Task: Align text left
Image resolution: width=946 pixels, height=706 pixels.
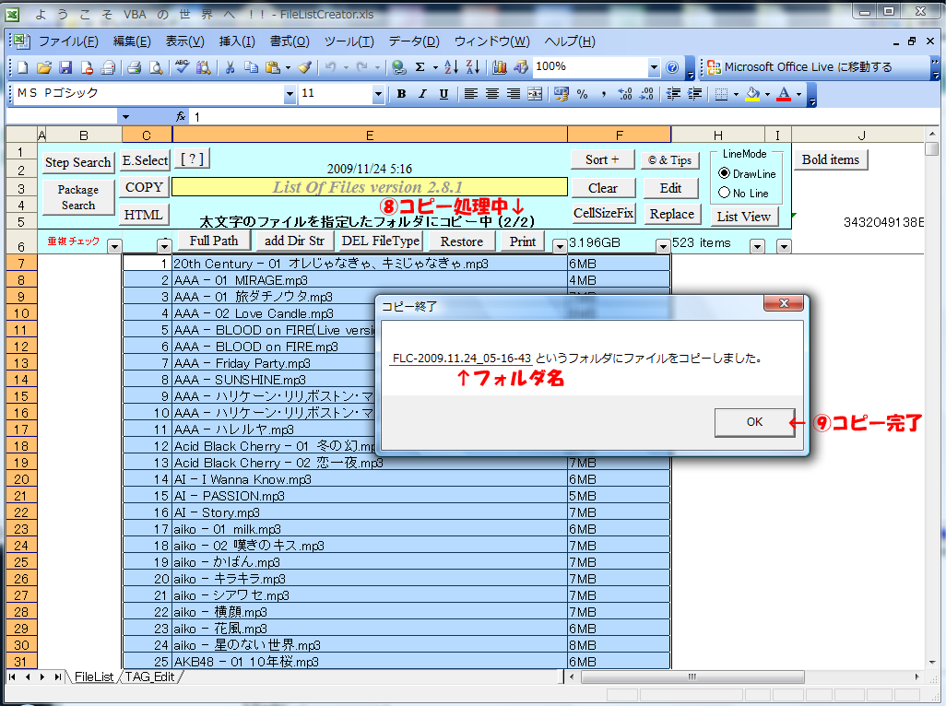Action: tap(470, 93)
